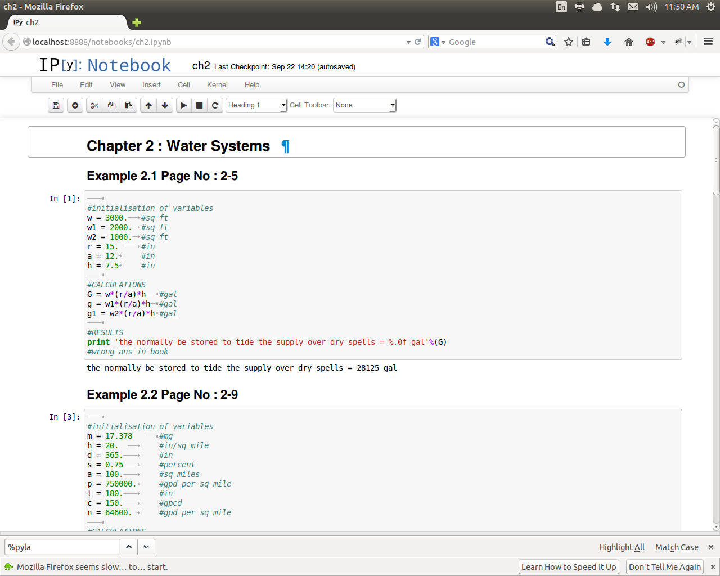Image resolution: width=720 pixels, height=576 pixels.
Task: Move the selected cell down
Action: pos(165,105)
